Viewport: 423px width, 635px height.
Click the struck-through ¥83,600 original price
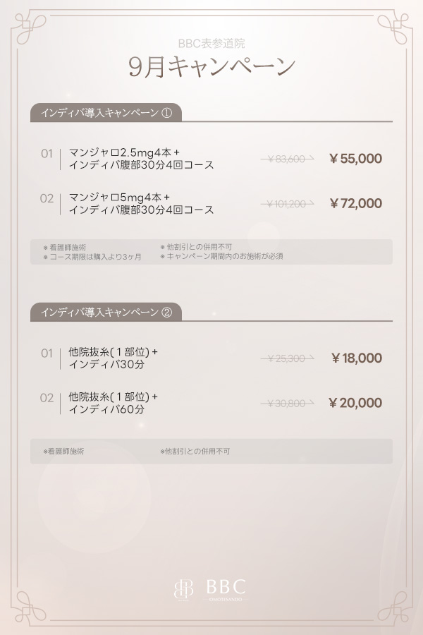pos(287,159)
